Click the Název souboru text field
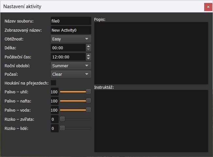The width and height of the screenshot is (213, 157). pyautogui.click(x=71, y=21)
